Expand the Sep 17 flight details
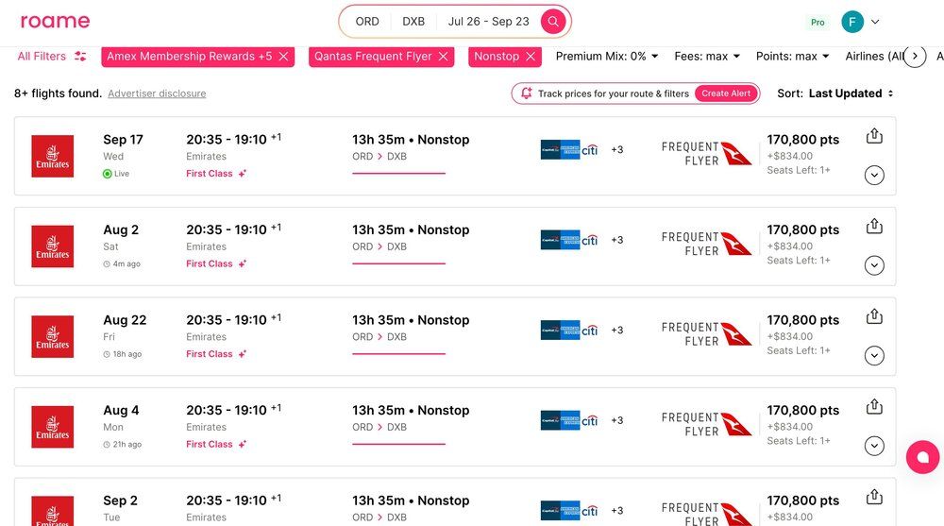This screenshot has width=944, height=526. pyautogui.click(x=874, y=175)
